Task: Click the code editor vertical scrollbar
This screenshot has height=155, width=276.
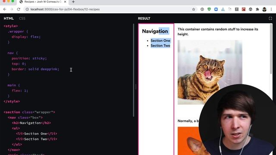Action: pos(134,70)
